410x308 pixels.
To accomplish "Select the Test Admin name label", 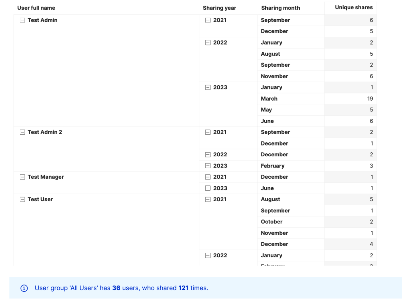I will pyautogui.click(x=43, y=20).
